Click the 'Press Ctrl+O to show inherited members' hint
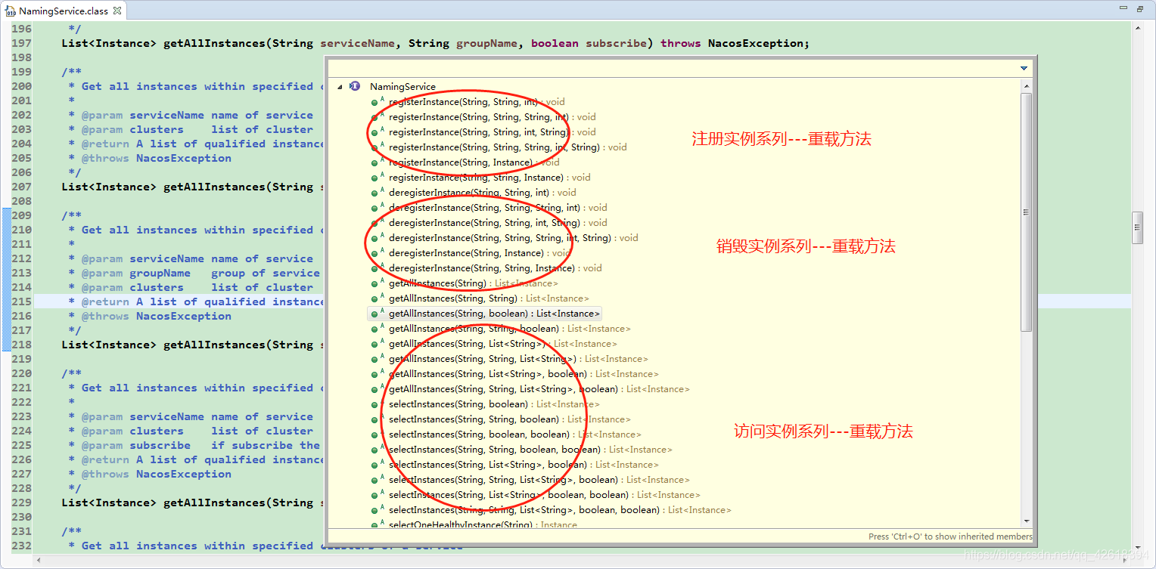 tap(950, 537)
